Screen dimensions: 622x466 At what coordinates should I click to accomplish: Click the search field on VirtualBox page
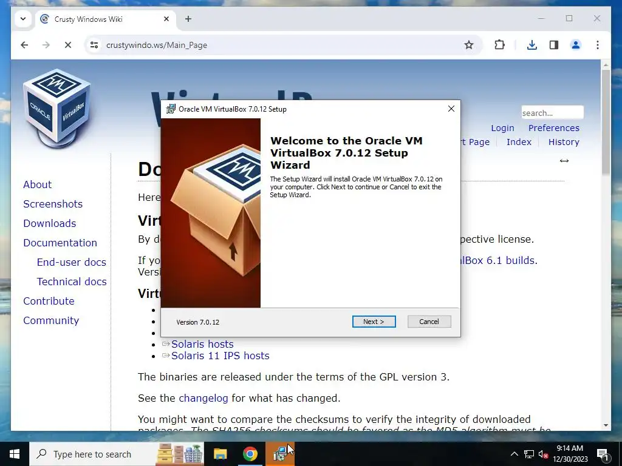click(x=552, y=112)
